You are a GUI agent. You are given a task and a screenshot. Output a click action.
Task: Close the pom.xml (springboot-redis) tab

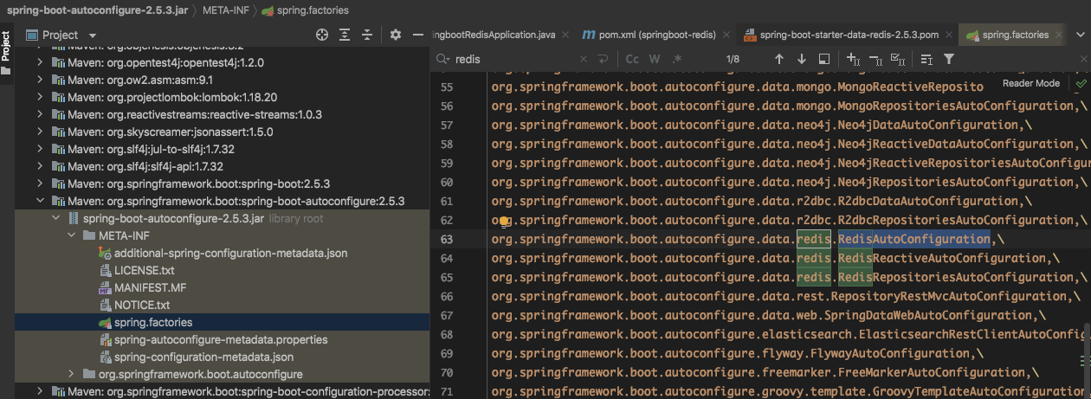click(x=727, y=35)
